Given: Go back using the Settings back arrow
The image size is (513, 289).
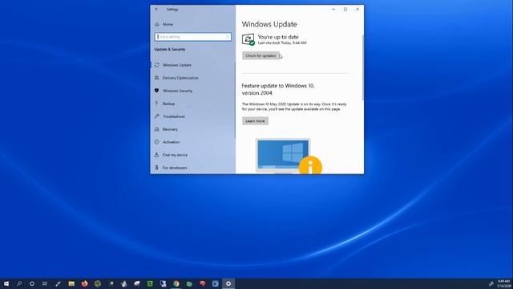Looking at the screenshot, I should tap(157, 9).
